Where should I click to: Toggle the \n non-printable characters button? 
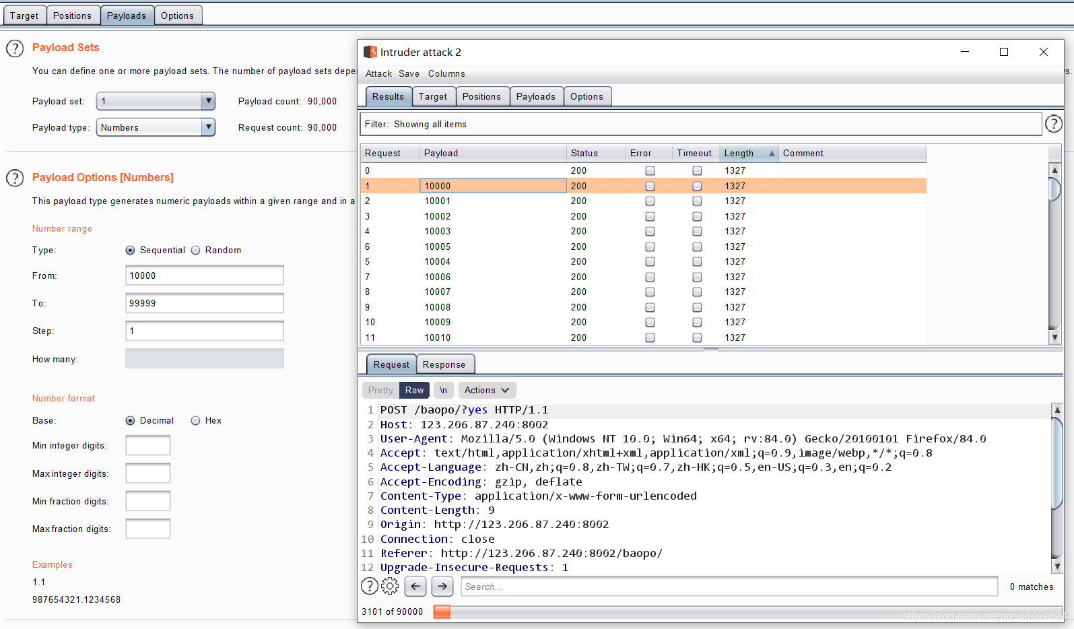pos(443,390)
